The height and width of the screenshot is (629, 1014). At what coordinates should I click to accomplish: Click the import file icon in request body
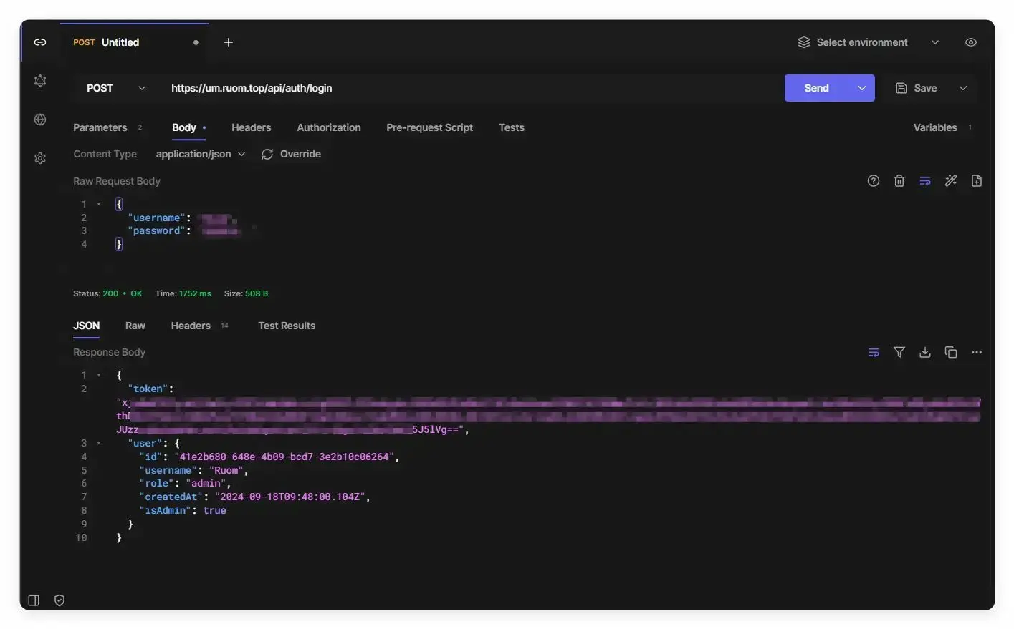[x=976, y=181]
